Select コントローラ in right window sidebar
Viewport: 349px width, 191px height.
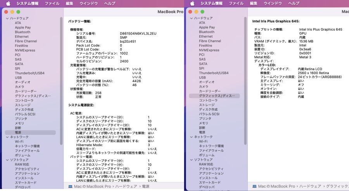click(208, 100)
